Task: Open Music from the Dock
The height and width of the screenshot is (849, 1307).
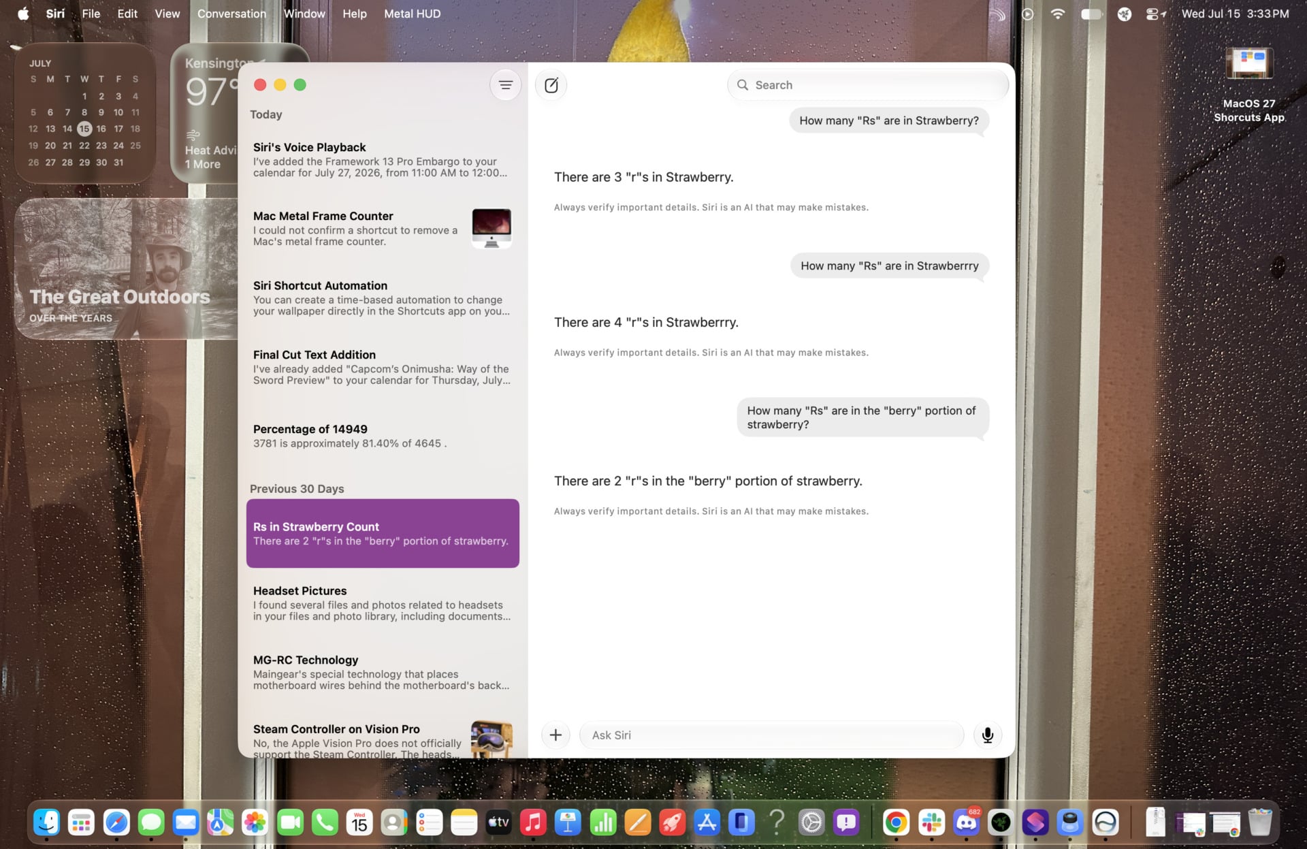Action: [533, 822]
